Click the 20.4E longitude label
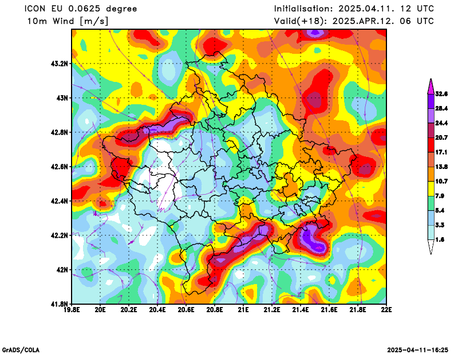The image size is (458, 354). click(x=157, y=310)
